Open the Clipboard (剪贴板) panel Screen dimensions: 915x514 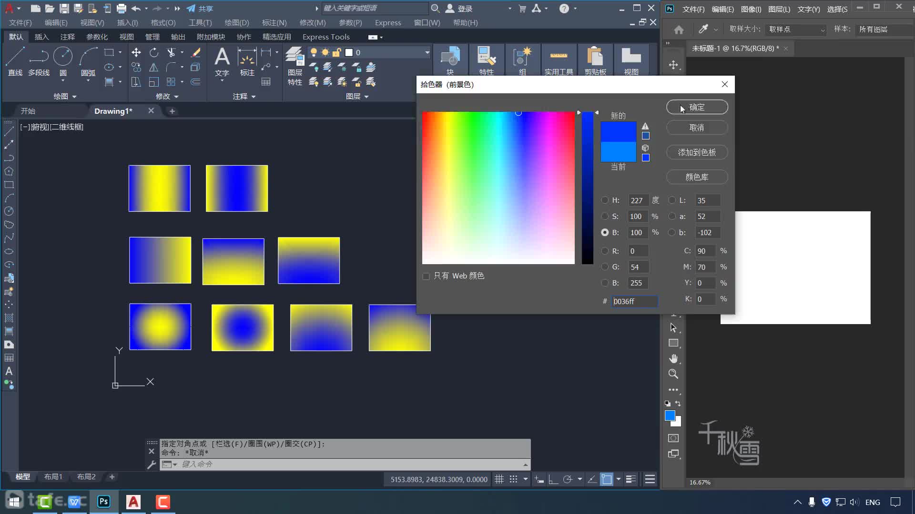pos(595,60)
